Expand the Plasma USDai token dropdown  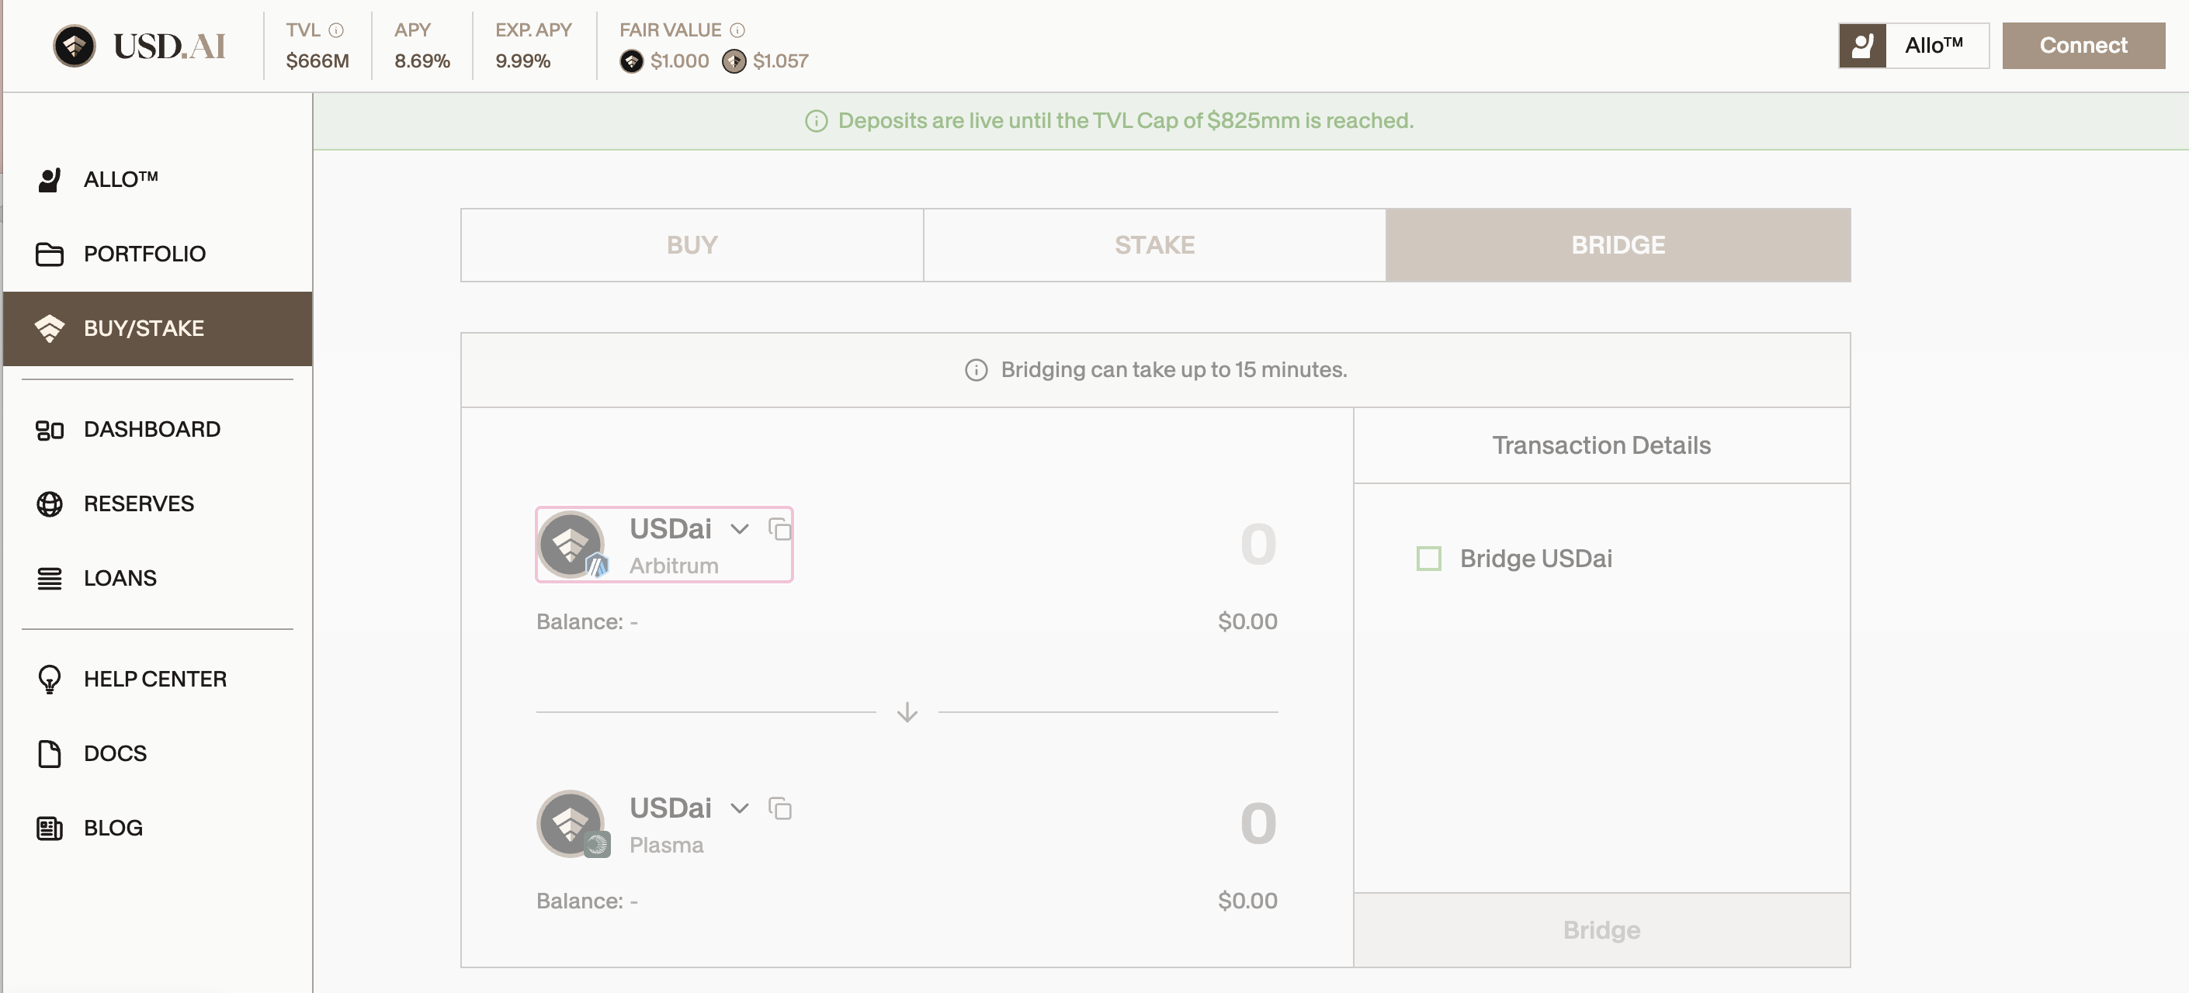click(x=739, y=808)
